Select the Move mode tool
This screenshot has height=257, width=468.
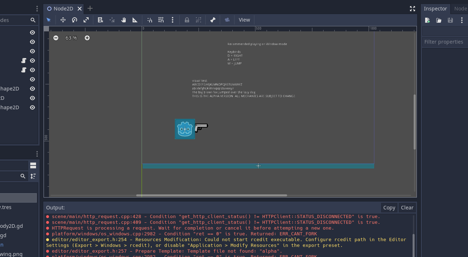click(x=63, y=20)
